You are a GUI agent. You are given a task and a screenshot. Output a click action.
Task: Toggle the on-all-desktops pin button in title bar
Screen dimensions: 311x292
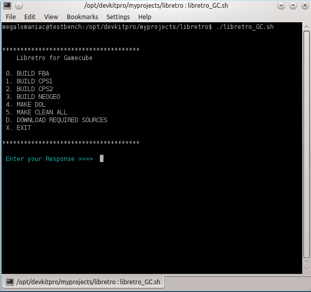[19, 6]
